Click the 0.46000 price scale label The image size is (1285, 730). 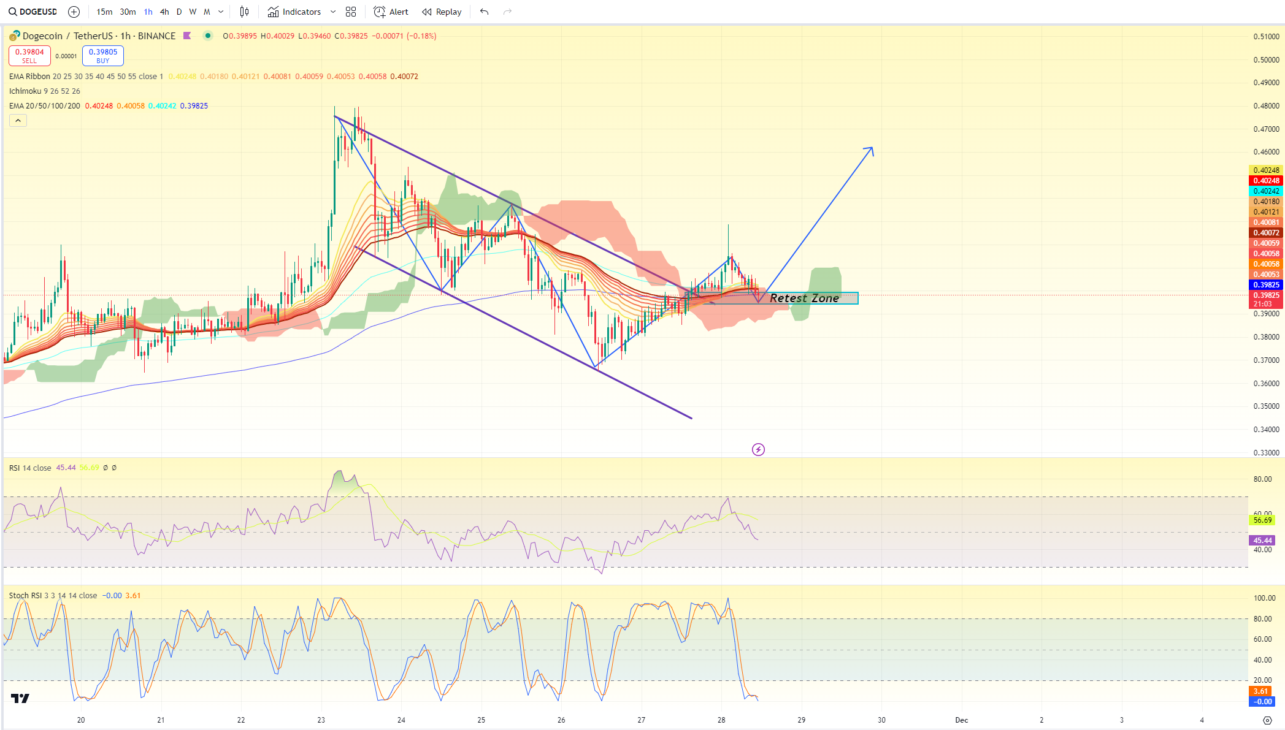[x=1266, y=152]
